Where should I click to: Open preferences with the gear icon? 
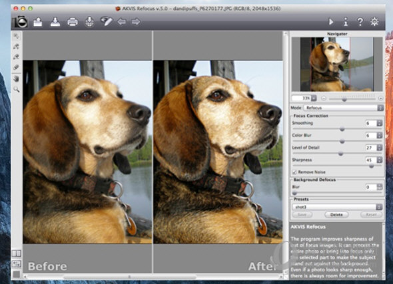coord(374,21)
